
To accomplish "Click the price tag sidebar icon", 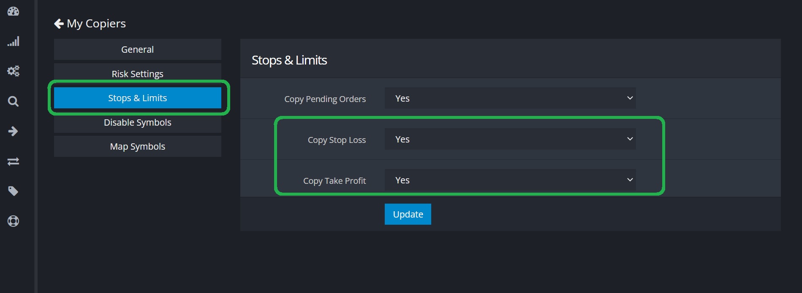I will (13, 191).
